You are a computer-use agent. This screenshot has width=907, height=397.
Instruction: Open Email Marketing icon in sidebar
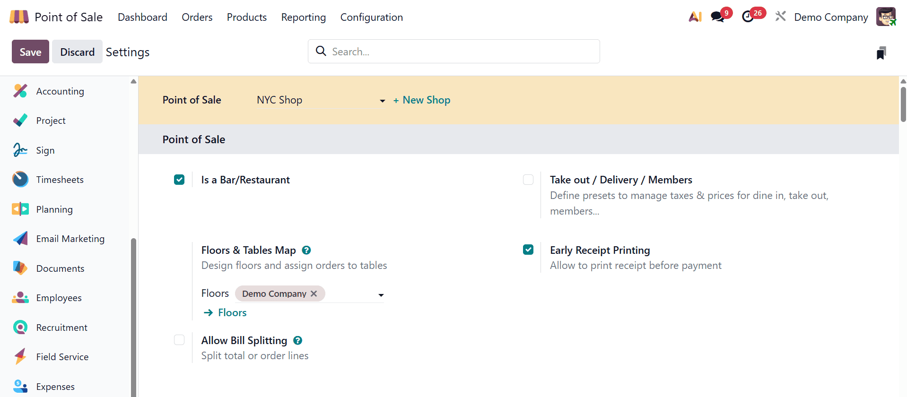tap(20, 239)
